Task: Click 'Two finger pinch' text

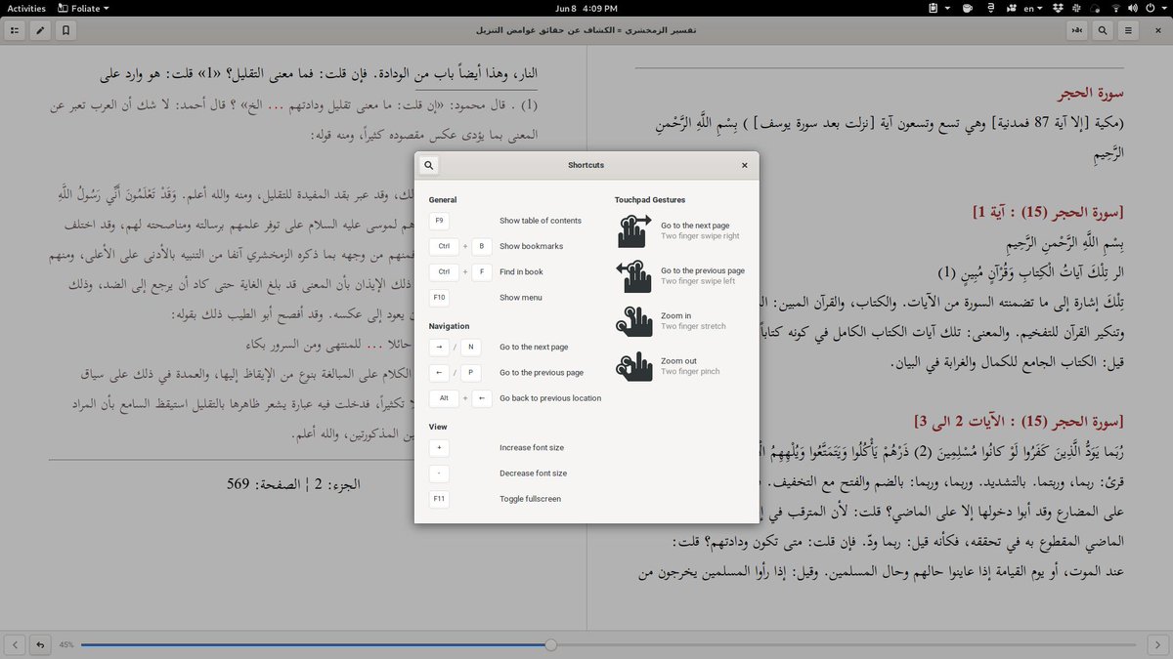Action: (x=690, y=371)
